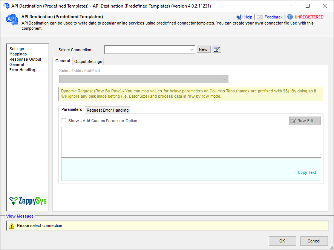Close the API Destination dialog
The width and height of the screenshot is (334, 250).
tap(325, 6)
